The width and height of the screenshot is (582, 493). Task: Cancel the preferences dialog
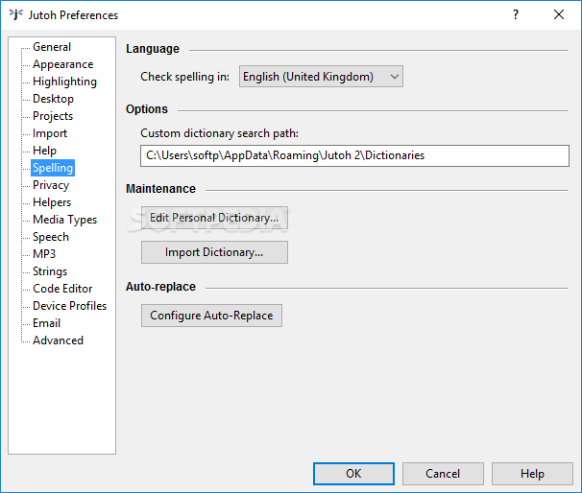pyautogui.click(x=443, y=474)
